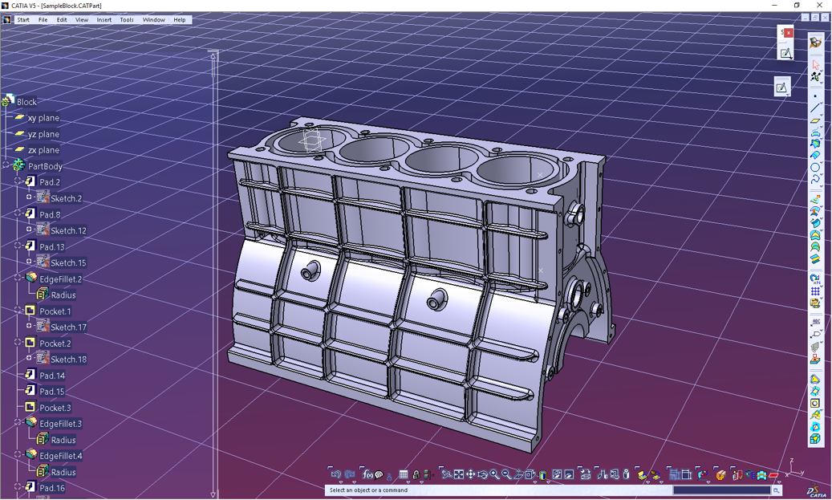Screen dimensions: 832x500
Task: Click the arrow Select tool icon
Action: pos(815,64)
